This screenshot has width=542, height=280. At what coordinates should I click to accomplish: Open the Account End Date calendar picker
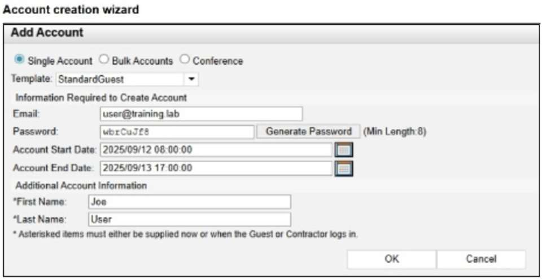343,168
